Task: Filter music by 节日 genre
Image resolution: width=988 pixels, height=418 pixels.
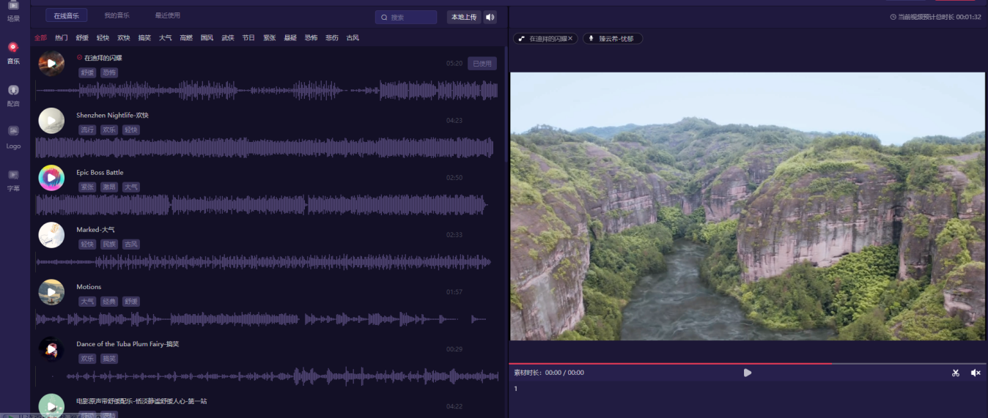Action: [248, 37]
